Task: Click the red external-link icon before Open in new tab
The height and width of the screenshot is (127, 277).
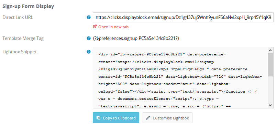Action: coord(95,27)
